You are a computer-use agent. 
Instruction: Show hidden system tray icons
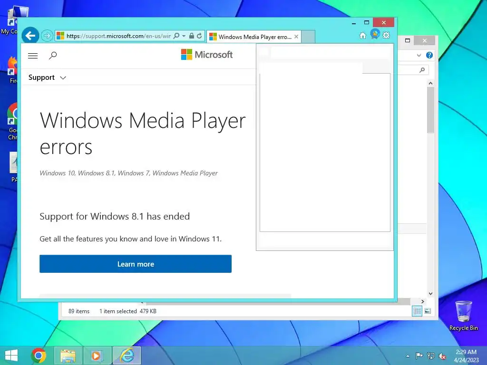click(408, 356)
